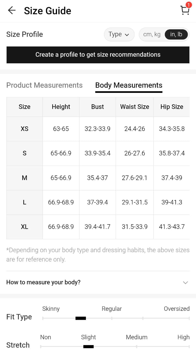Select the XL size row

coord(24,227)
